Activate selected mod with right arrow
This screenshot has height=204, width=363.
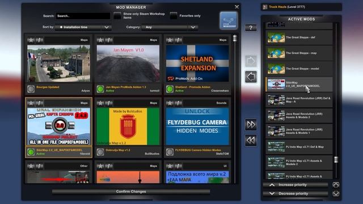click(x=251, y=61)
